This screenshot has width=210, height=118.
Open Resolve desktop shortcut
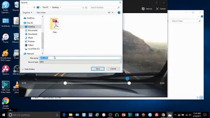6,70
